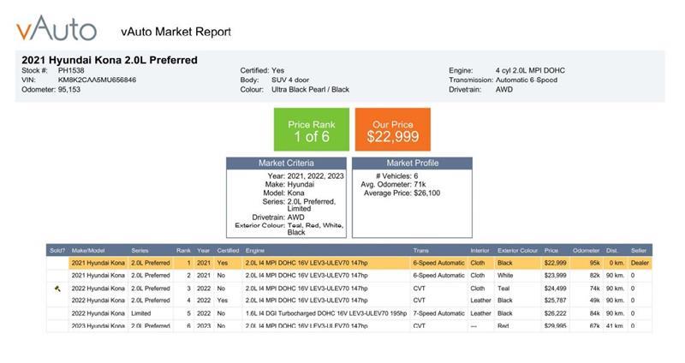The image size is (685, 363).
Task: Click the 0 km. distance cell in row 1
Action: pyautogui.click(x=617, y=263)
